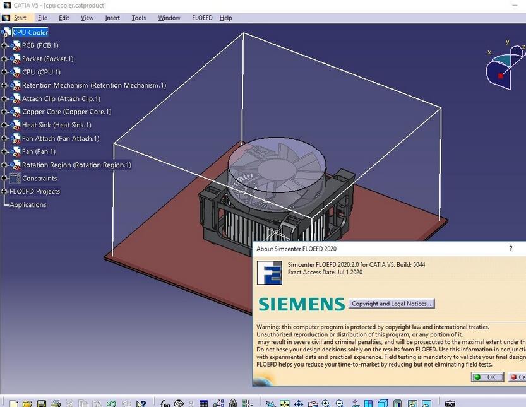Screen dimensions: 526x407
Task: Select Copper Core (Copper Core.1) label
Action: tap(66, 112)
